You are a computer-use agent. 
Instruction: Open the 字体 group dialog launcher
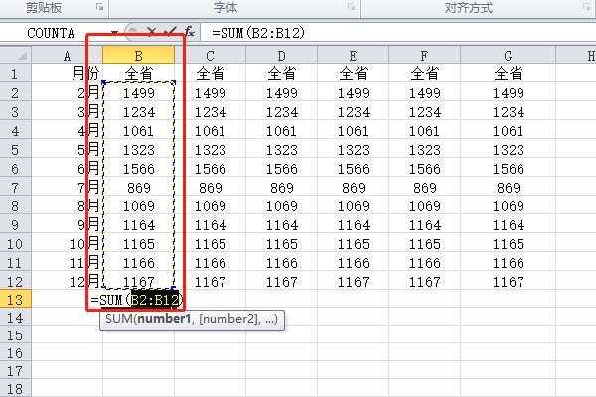(x=352, y=7)
